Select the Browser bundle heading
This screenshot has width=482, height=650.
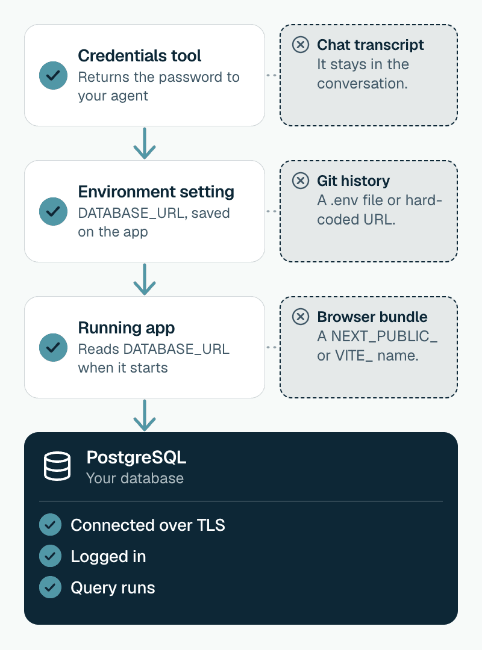[x=372, y=317]
